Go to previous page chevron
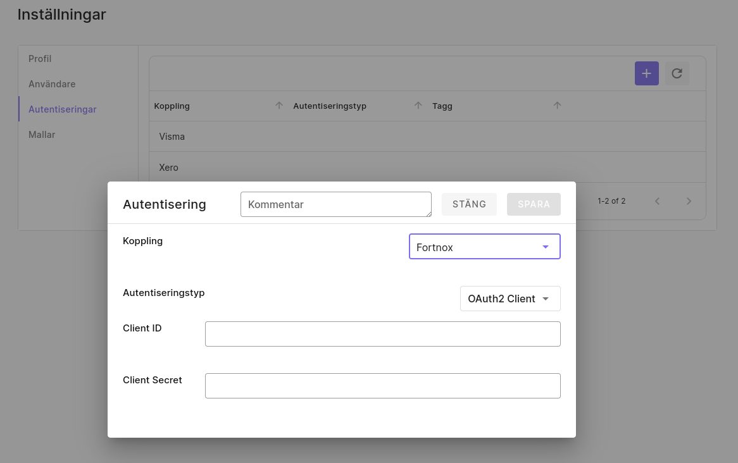This screenshot has width=738, height=463. point(657,201)
